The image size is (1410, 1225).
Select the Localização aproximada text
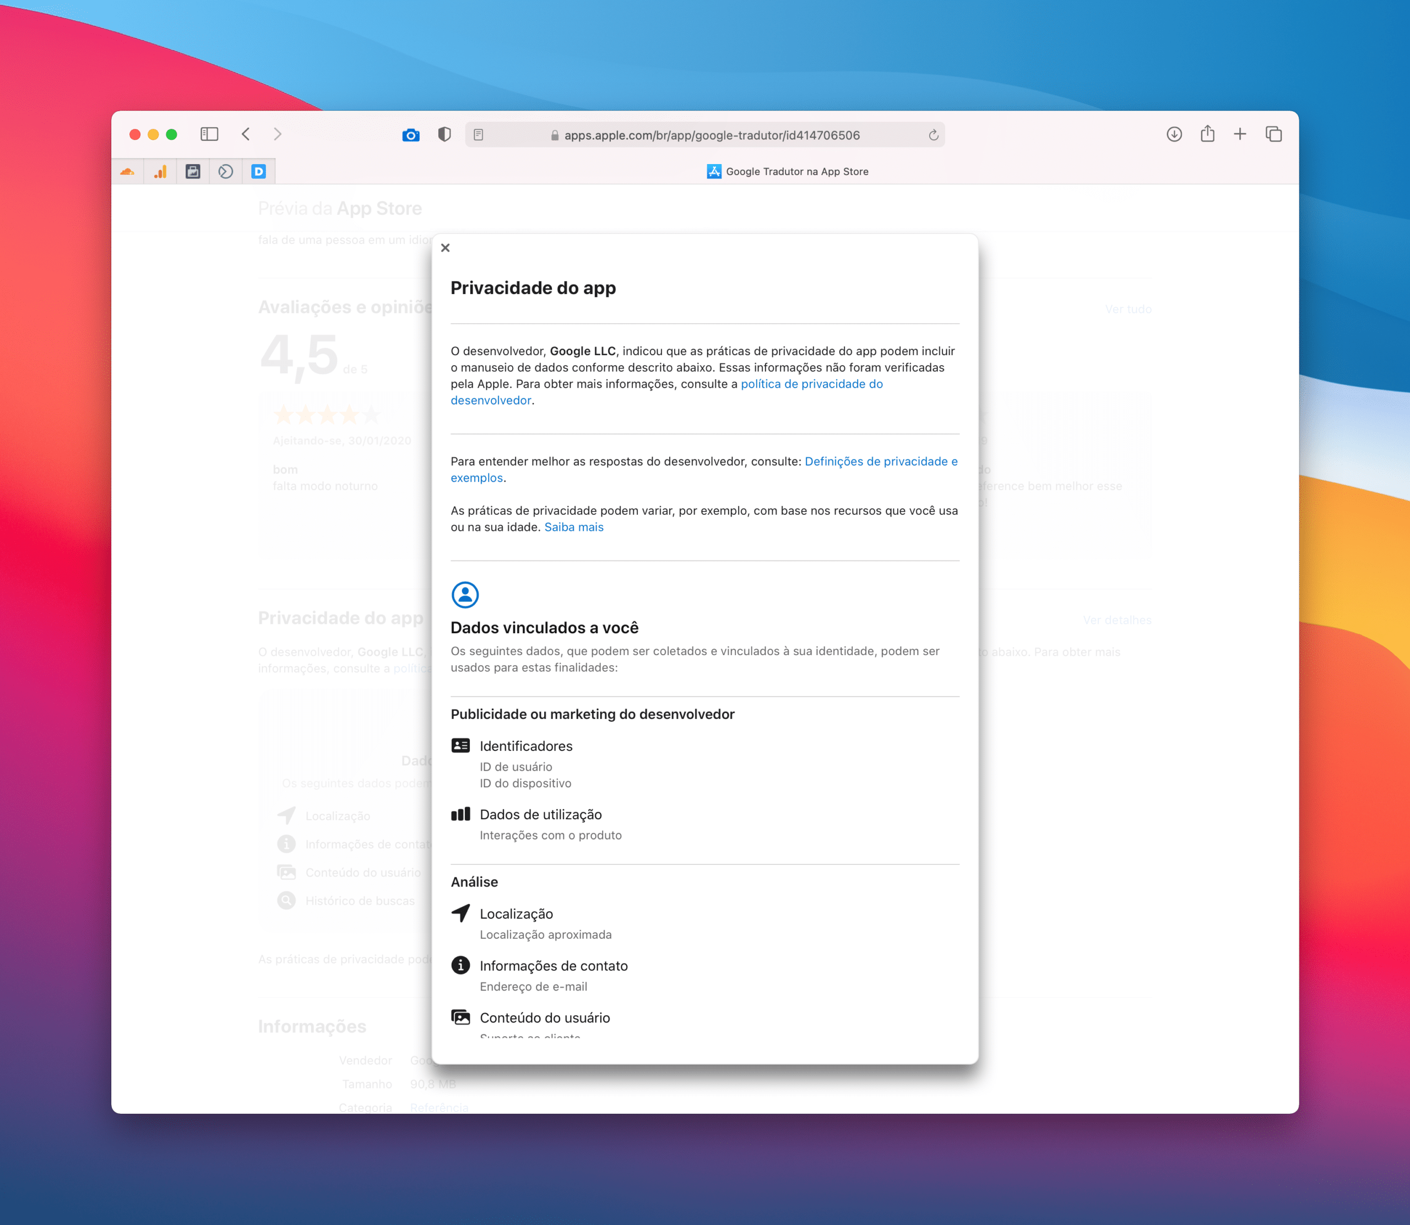point(546,934)
